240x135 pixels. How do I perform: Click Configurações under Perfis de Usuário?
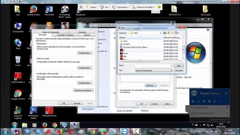point(85,67)
